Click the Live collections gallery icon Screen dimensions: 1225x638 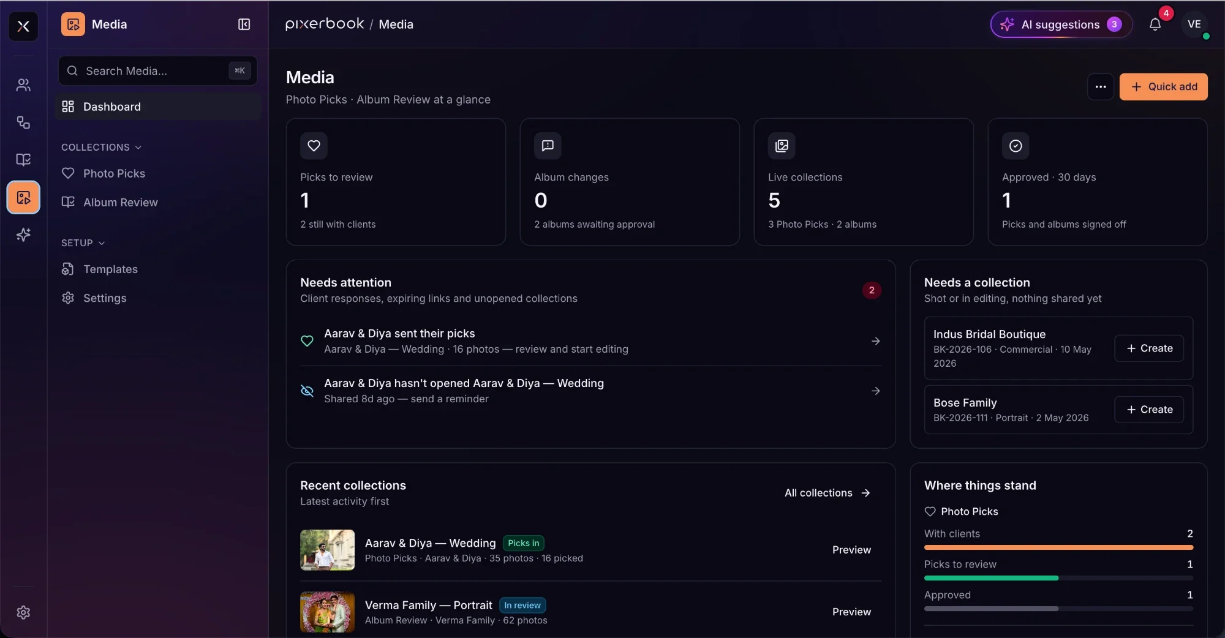(782, 146)
